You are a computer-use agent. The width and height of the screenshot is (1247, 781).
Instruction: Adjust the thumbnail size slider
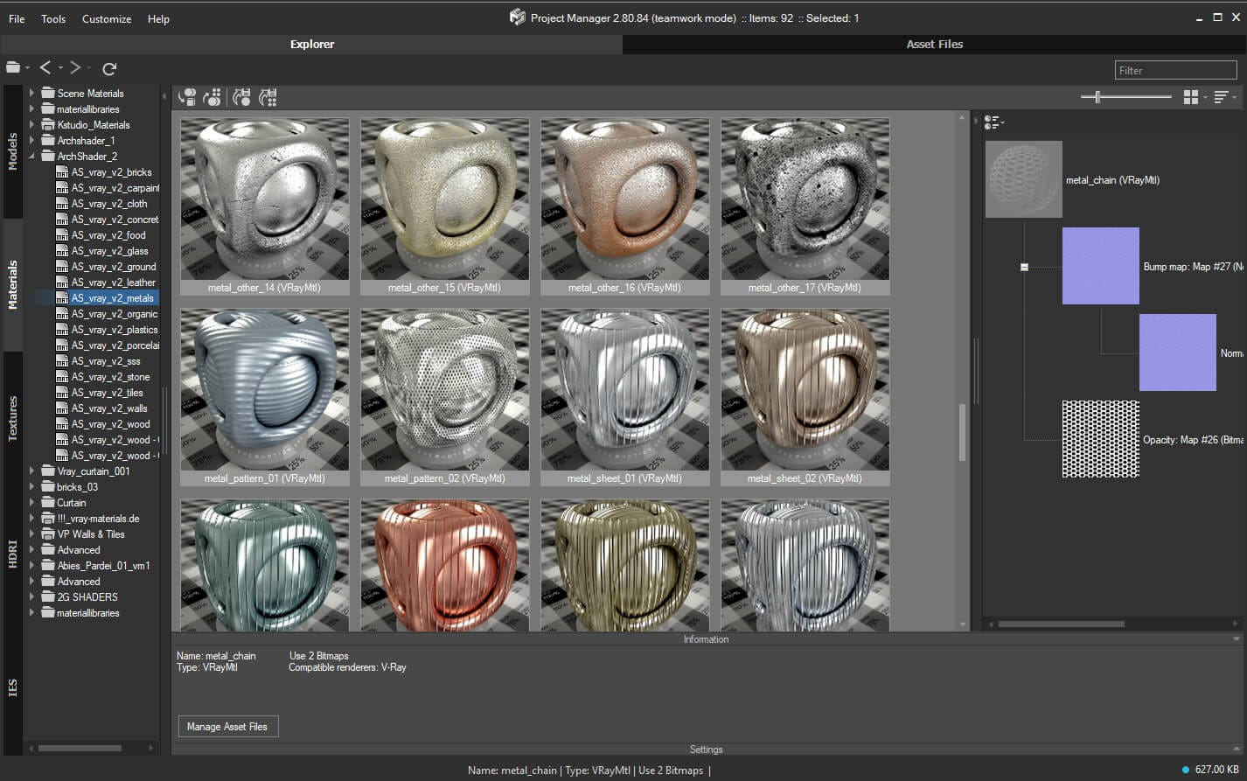[x=1097, y=97]
